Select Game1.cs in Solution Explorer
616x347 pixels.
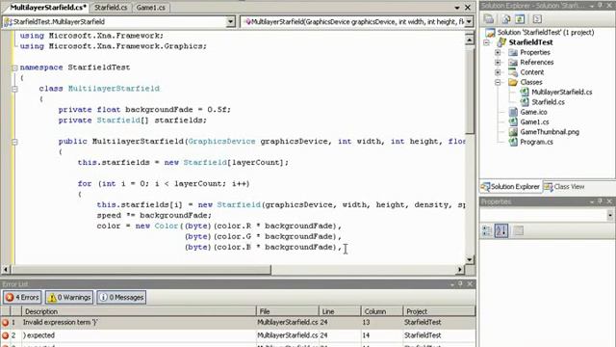coord(534,122)
